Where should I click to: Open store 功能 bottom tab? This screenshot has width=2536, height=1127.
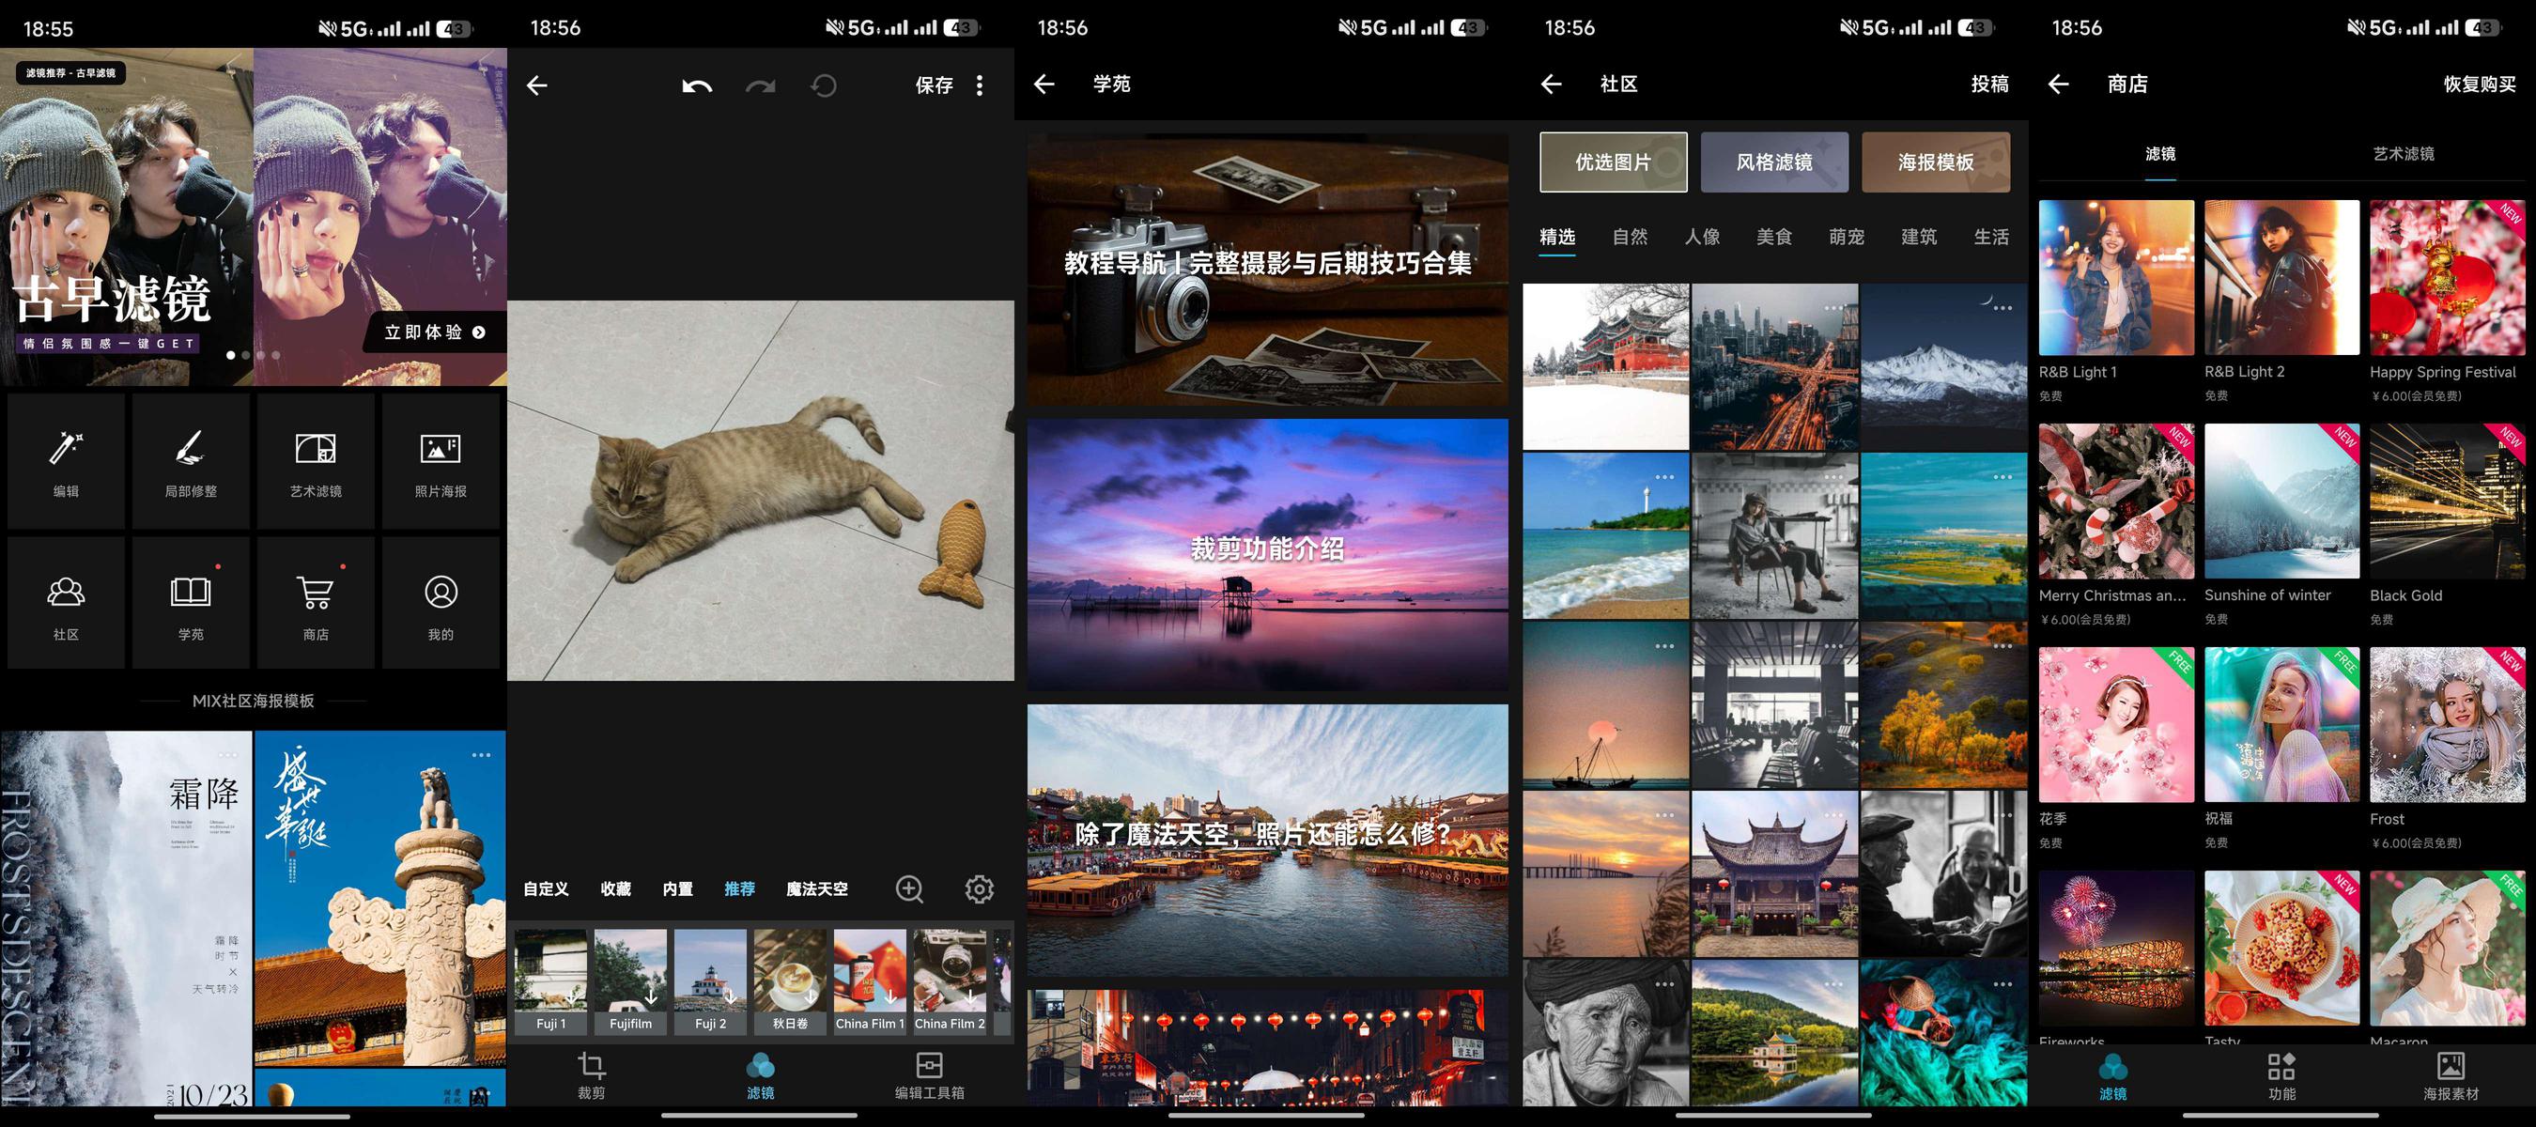tap(2281, 1076)
